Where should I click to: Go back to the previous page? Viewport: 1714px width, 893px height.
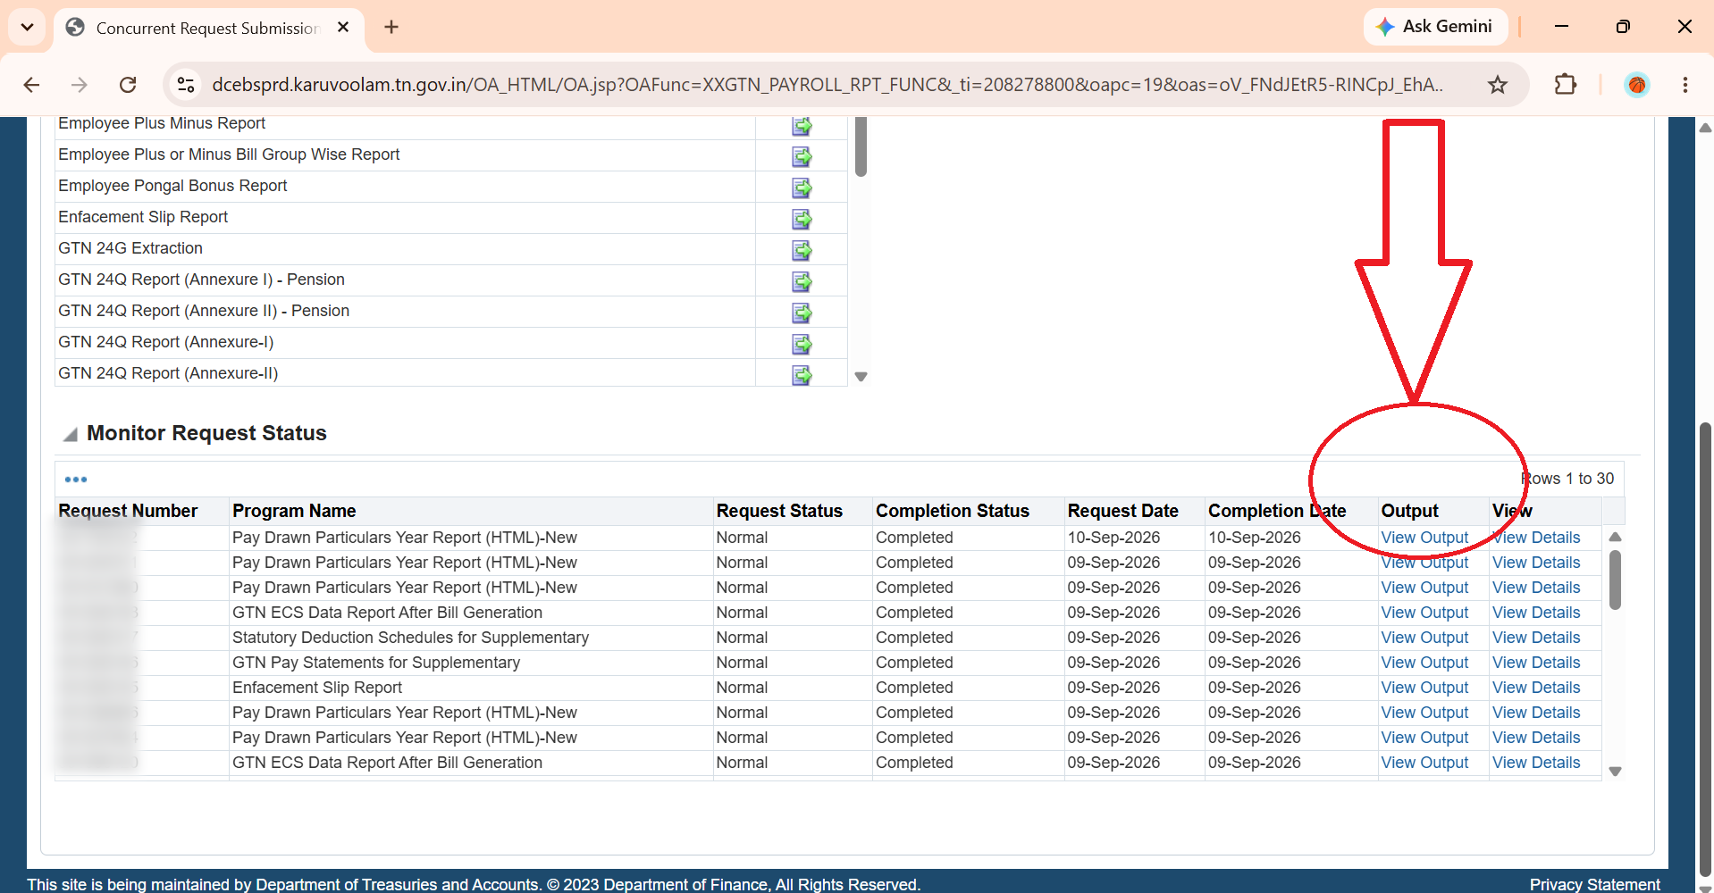32,85
